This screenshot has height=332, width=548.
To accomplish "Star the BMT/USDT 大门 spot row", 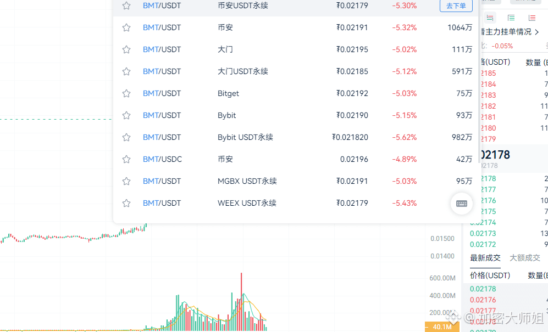I will point(126,49).
